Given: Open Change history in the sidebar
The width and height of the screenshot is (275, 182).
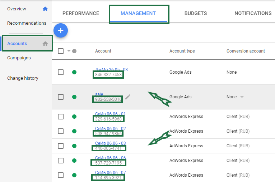Looking at the screenshot, I should [x=23, y=78].
